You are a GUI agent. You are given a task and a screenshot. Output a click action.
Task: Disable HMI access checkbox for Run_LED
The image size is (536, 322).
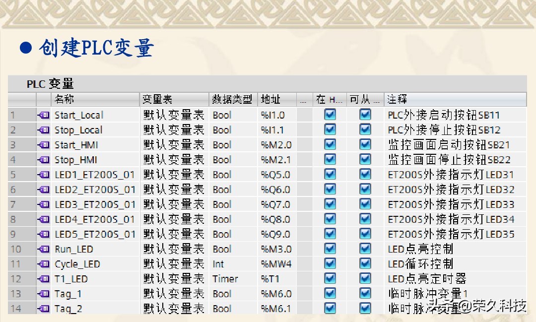pyautogui.click(x=330, y=249)
